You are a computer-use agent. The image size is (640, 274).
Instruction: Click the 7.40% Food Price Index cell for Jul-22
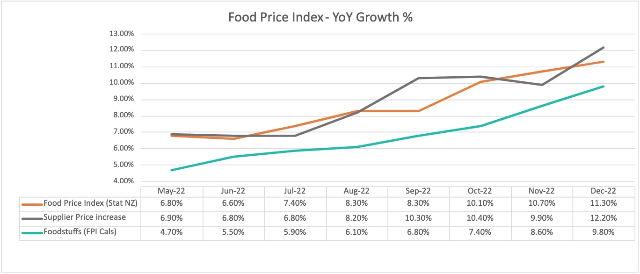(295, 203)
